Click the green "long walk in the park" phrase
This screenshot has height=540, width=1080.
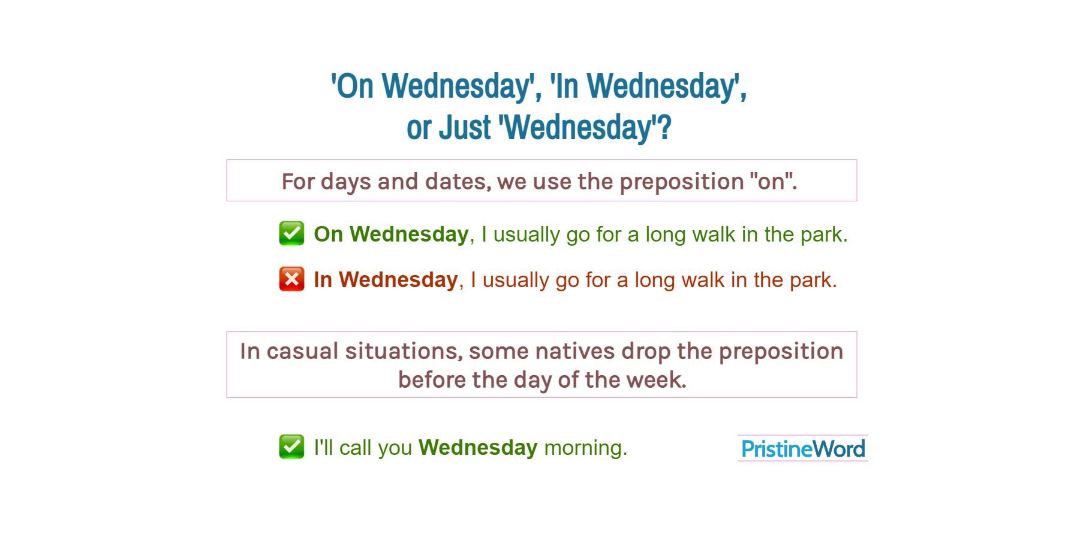745,234
